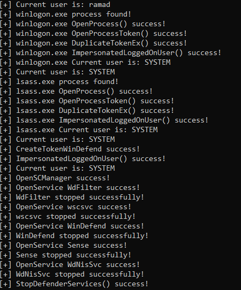Screen dimensions: 241x290
Task: Click 'WdFilter stopped successfully!' line
Action: tap(72, 197)
